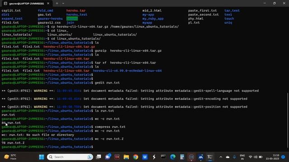Click the microphone tray icon
Image resolution: width=289 pixels, height=162 pixels.
click(234, 157)
